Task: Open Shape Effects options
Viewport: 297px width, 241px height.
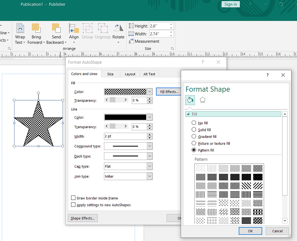Action: (82, 218)
